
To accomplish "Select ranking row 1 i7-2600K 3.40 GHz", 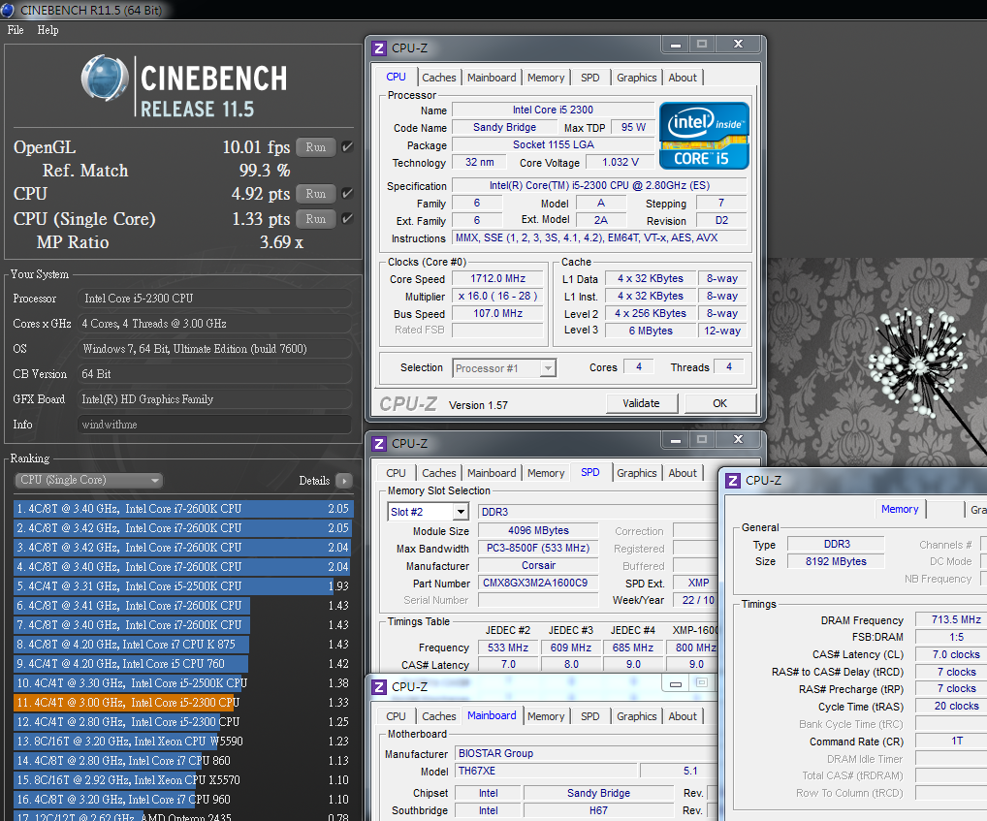I will [183, 509].
